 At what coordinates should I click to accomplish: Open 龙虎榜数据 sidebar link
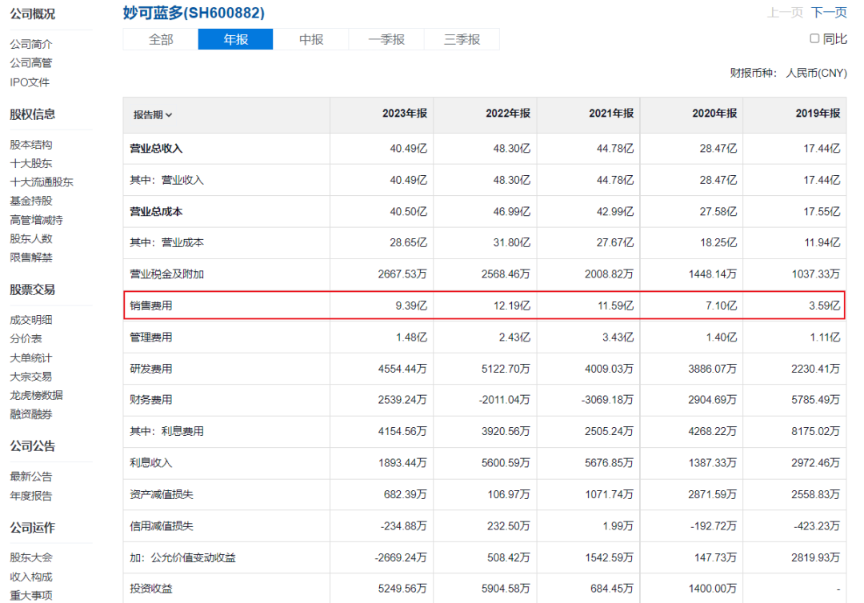click(x=36, y=395)
